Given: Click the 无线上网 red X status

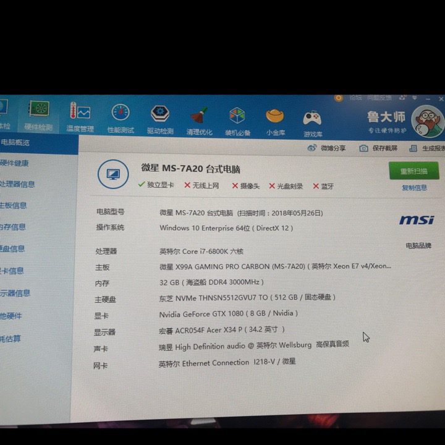Looking at the screenshot, I should tap(201, 185).
